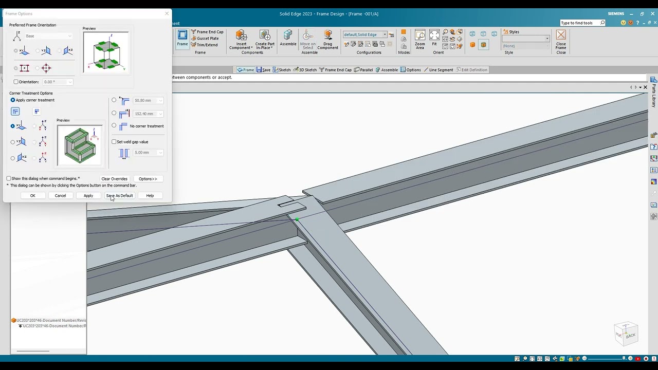Toggle Show this dialog when command begins

coord(9,178)
